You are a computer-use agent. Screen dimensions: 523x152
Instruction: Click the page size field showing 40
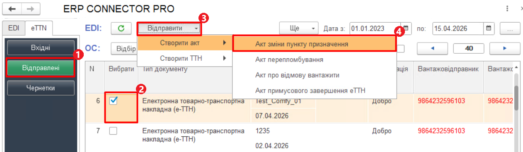(469, 48)
